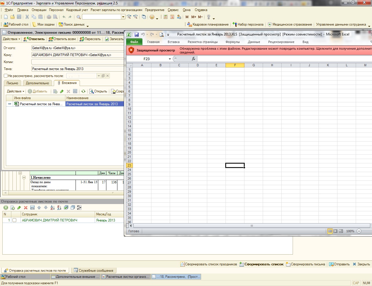372x286 pixels.
Task: Open Мои задачи toolbar item
Action: [43, 24]
